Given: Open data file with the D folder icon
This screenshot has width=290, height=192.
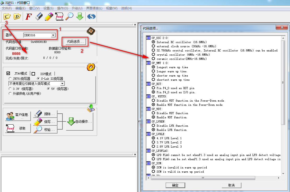Looking at the screenshot, I should (17, 16).
